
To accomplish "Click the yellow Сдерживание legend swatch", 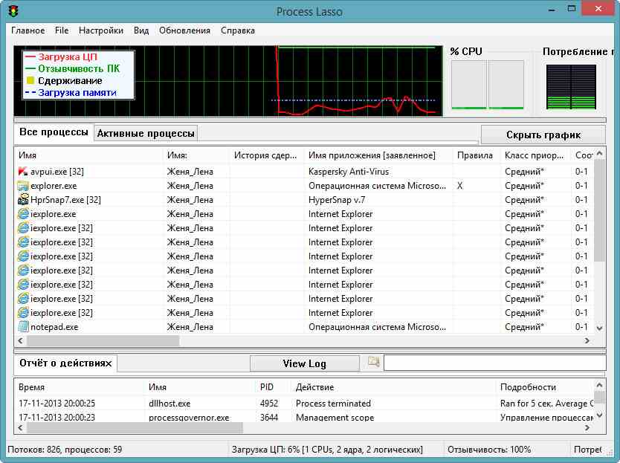I will click(30, 81).
